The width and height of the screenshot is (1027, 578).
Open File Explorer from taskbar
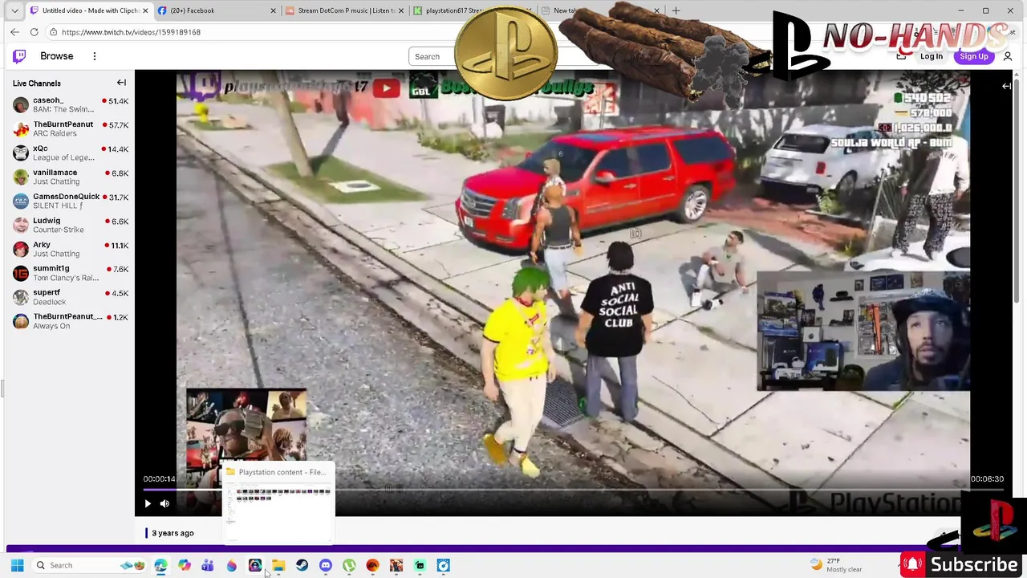point(278,565)
